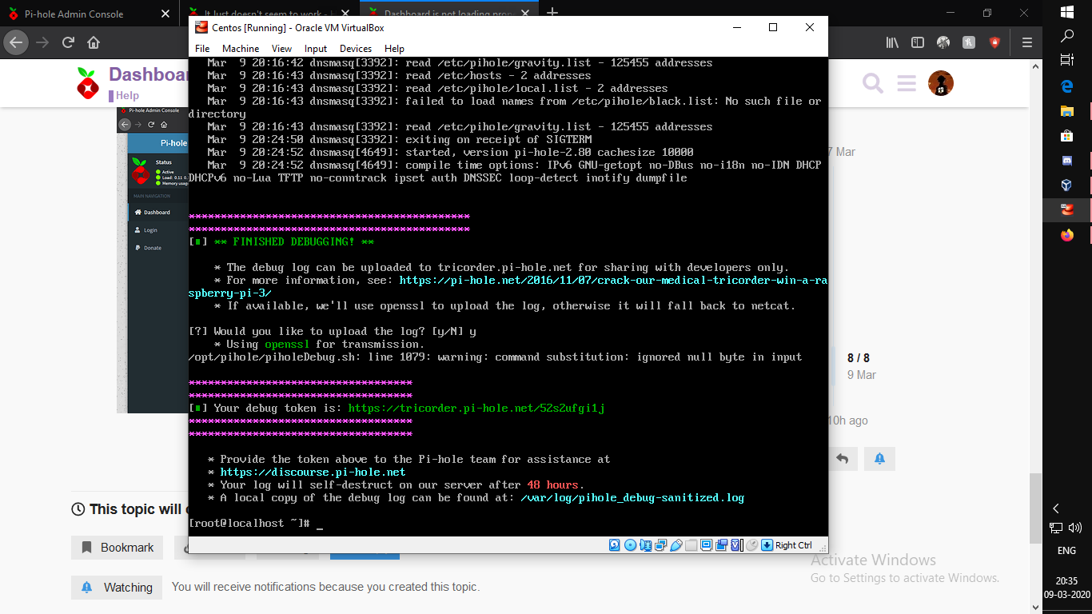The image size is (1092, 614).
Task: Click the Bookmark button below the topic
Action: coord(117,548)
